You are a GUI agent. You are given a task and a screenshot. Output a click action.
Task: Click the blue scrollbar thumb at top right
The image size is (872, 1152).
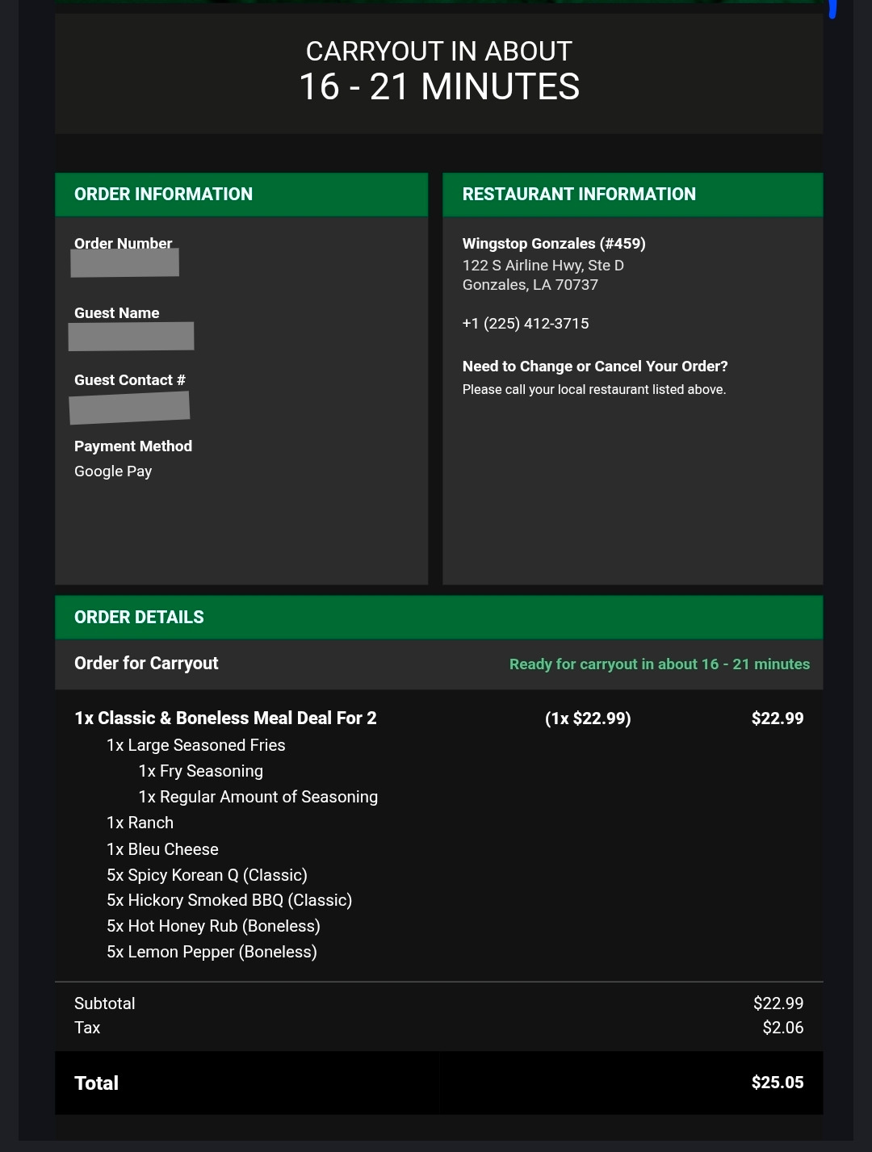832,8
